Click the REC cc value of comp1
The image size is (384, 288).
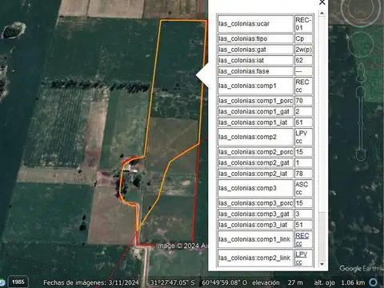(303, 86)
